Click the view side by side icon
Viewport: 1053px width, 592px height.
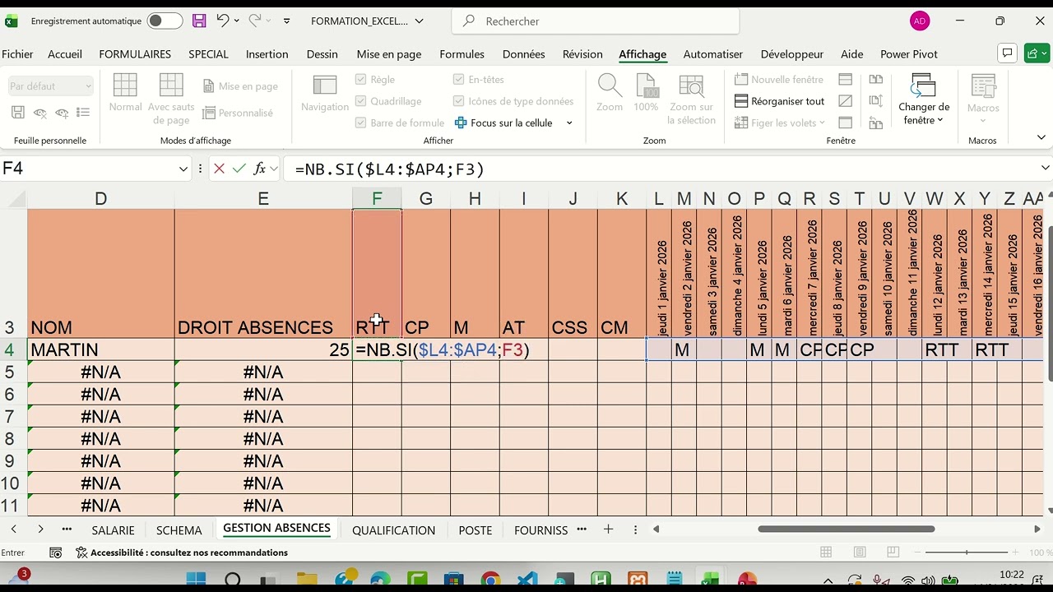click(876, 80)
